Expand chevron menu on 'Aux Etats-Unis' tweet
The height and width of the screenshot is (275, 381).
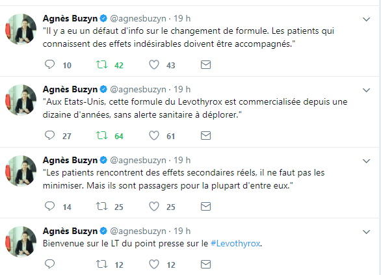(x=366, y=90)
